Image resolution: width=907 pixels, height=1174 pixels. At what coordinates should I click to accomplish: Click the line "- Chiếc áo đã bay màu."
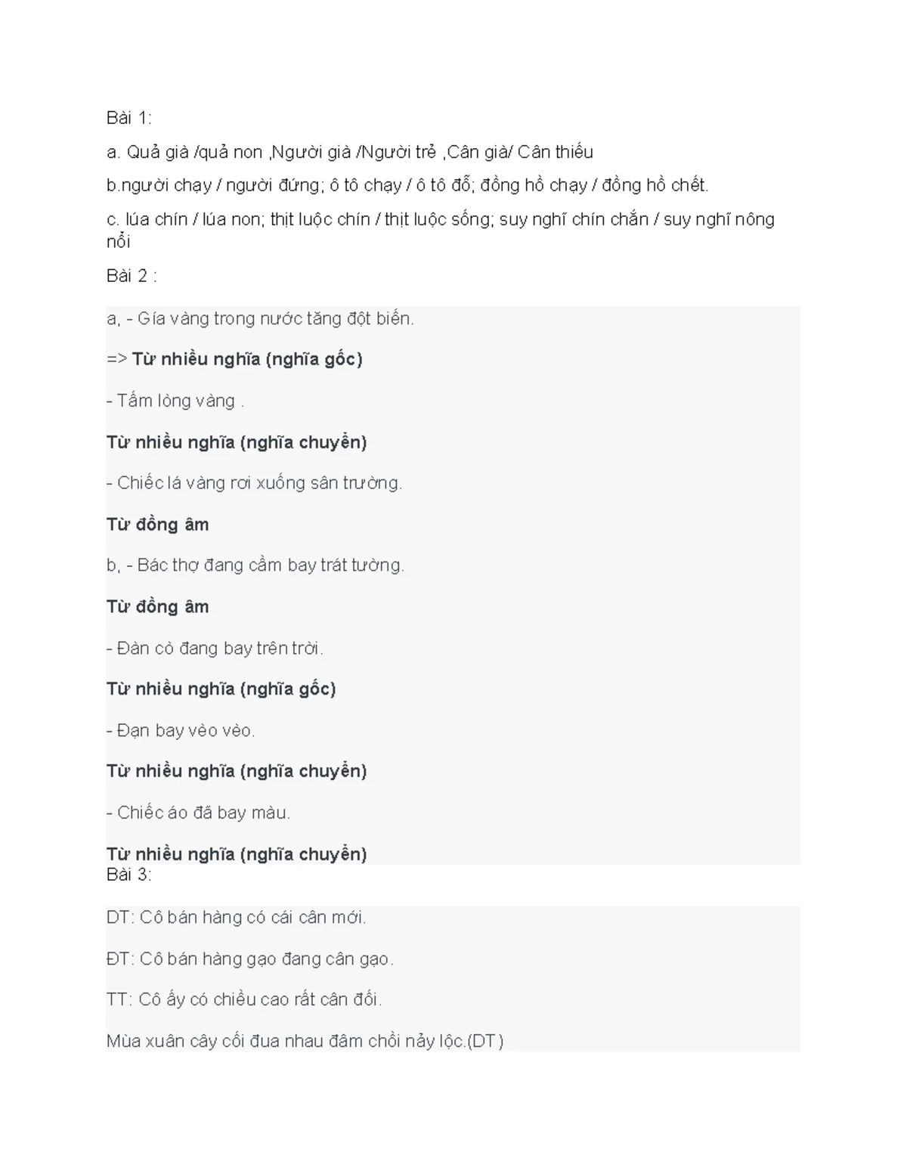tap(198, 813)
